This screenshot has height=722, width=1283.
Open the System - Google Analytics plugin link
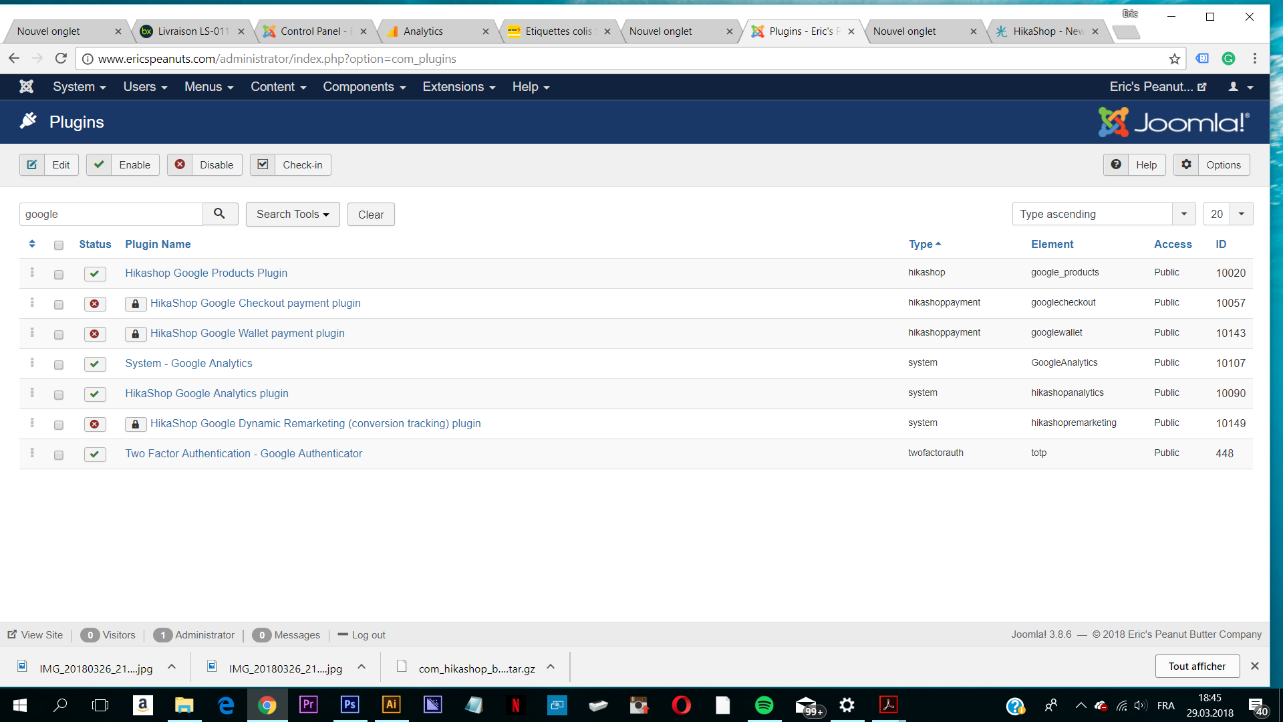188,363
